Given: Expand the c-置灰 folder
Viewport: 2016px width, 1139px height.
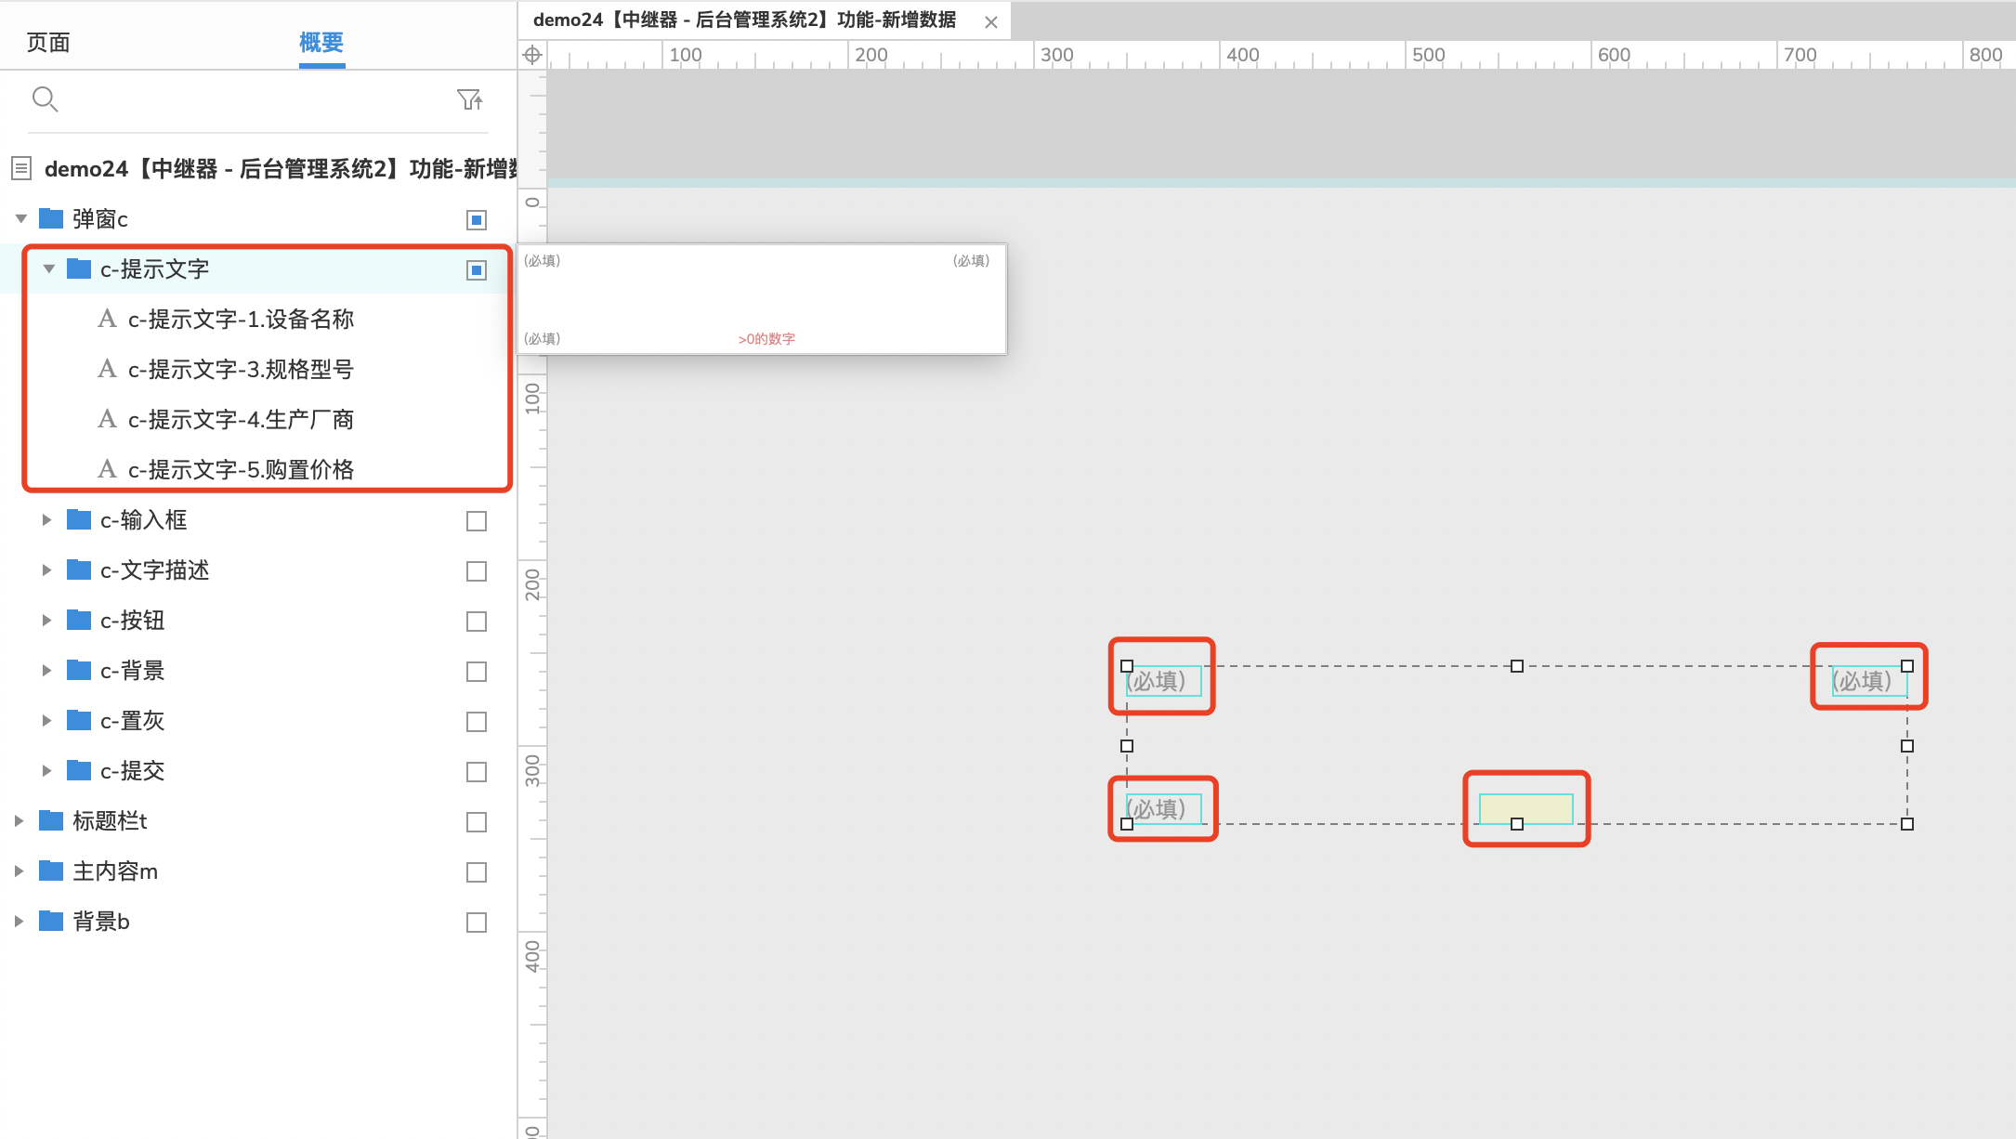Looking at the screenshot, I should coord(46,721).
